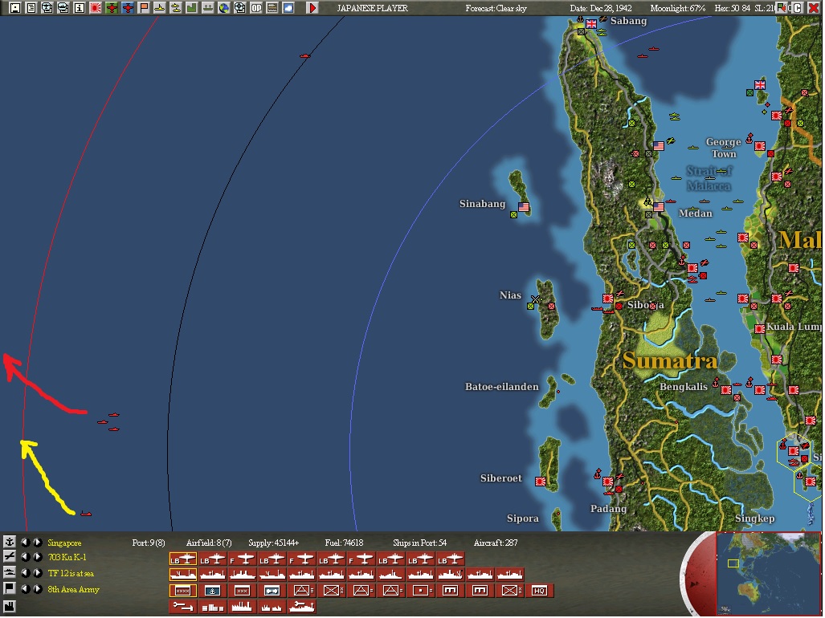This screenshot has height=618, width=825.
Task: Click the anchor icon beside Singapore
Action: point(10,542)
